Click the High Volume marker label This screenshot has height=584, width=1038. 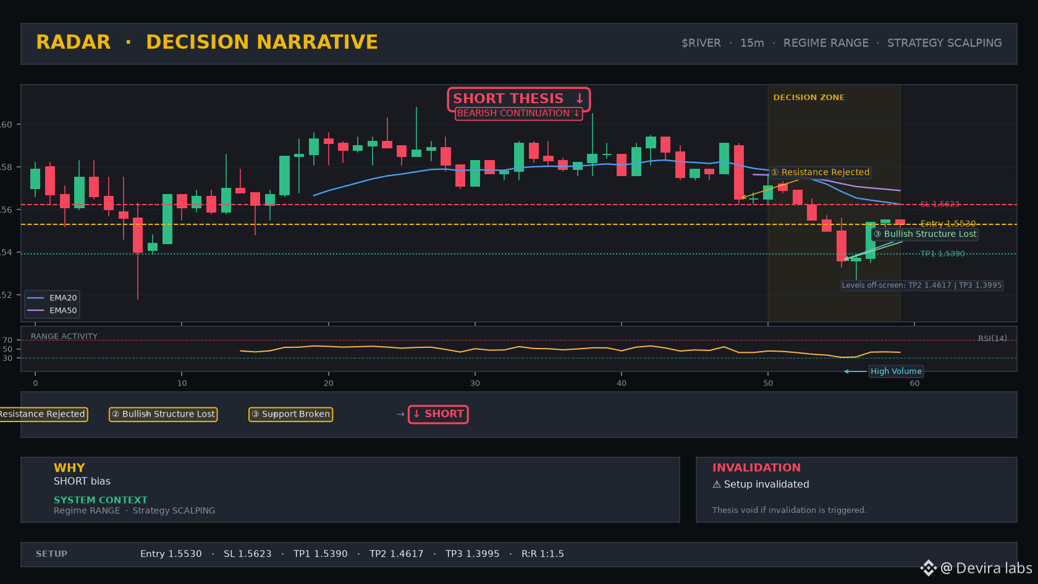pyautogui.click(x=896, y=371)
